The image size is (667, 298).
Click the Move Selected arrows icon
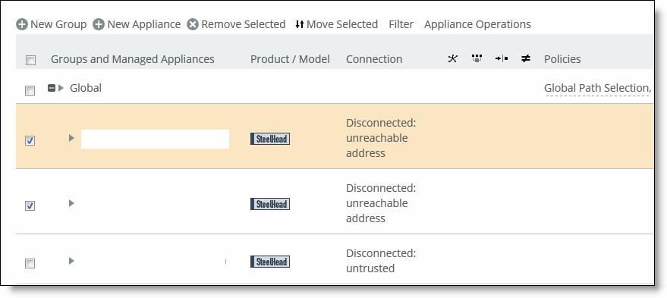pyautogui.click(x=300, y=25)
